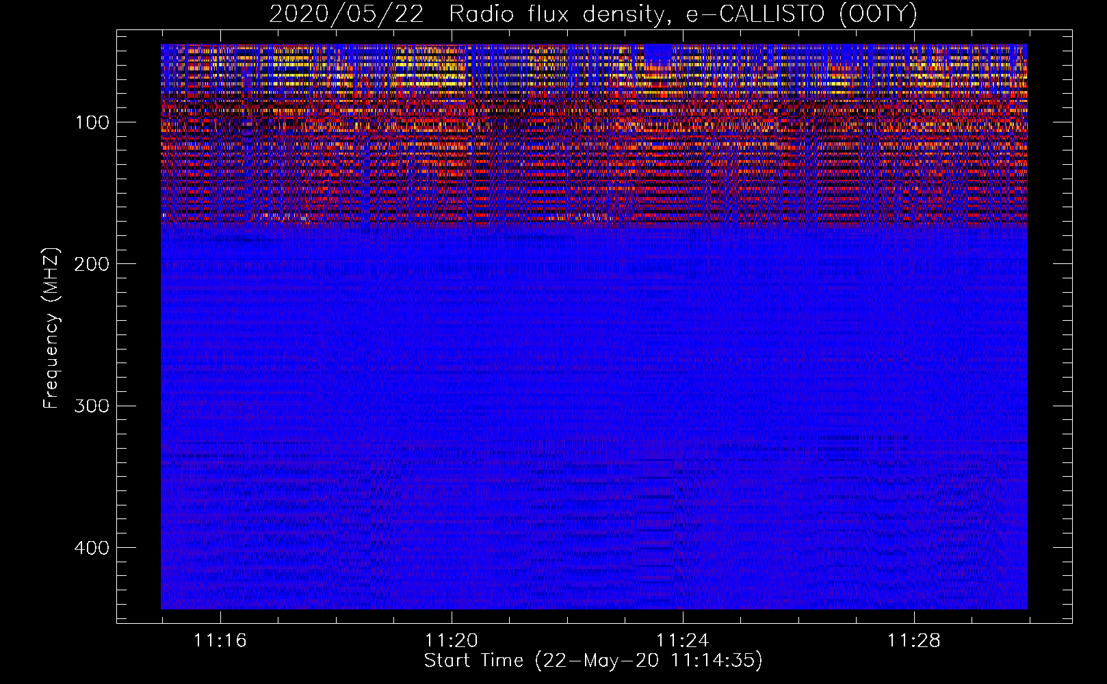Click the '100' frequency tick label
This screenshot has height=684, width=1107.
tap(92, 122)
